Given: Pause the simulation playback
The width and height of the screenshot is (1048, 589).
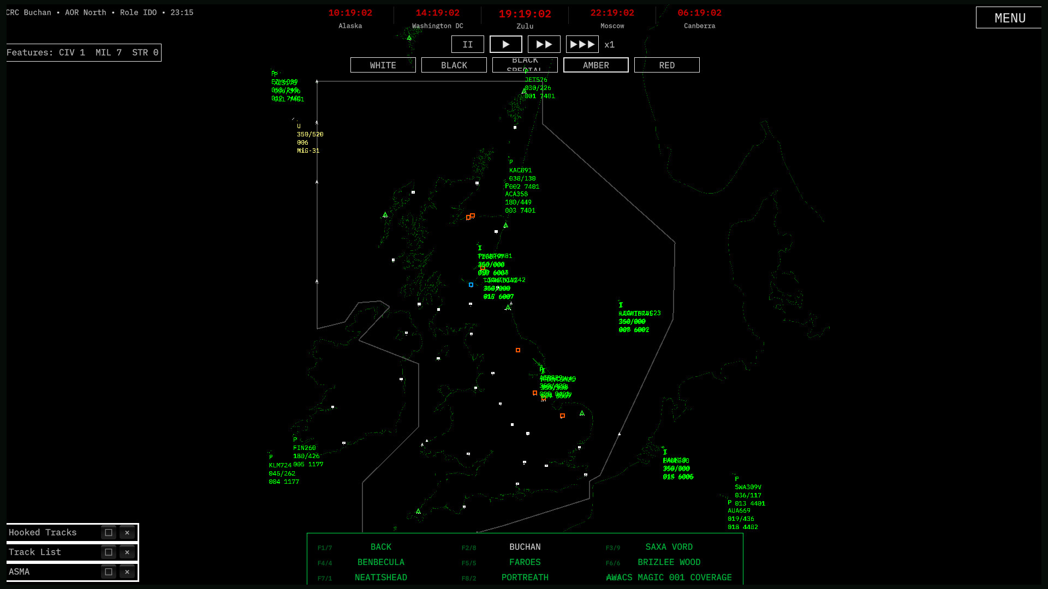Looking at the screenshot, I should click(467, 44).
